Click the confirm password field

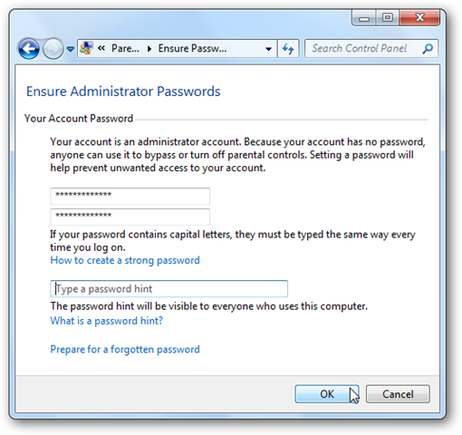coord(130,217)
